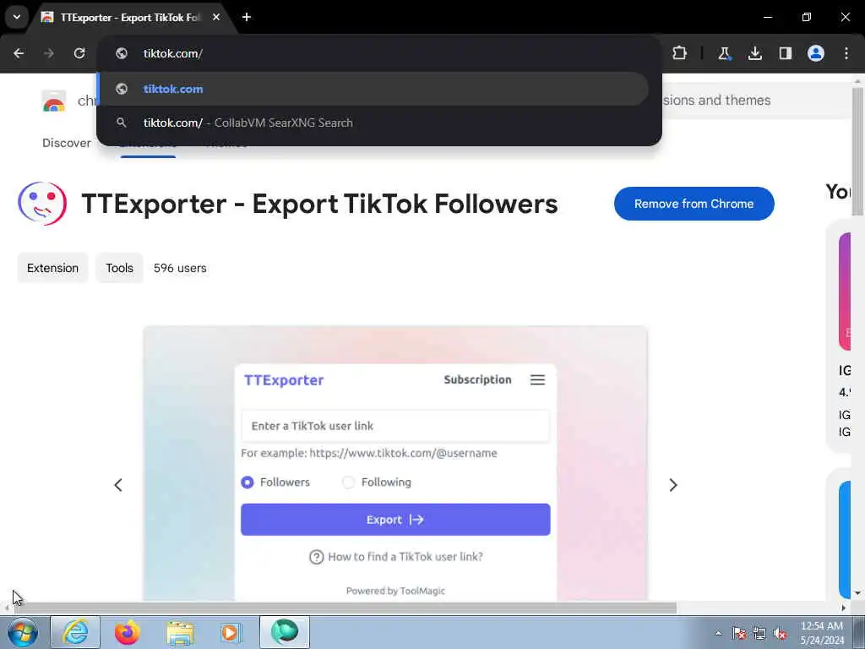865x649 pixels.
Task: Open the Discover tab
Action: [x=67, y=143]
